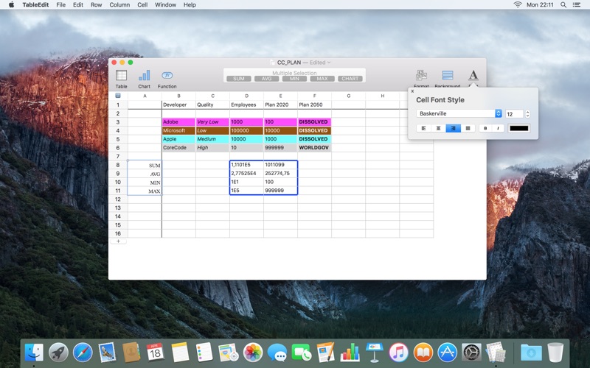Open the black font color swatch
Screen dimensions: 590x368
[519, 128]
